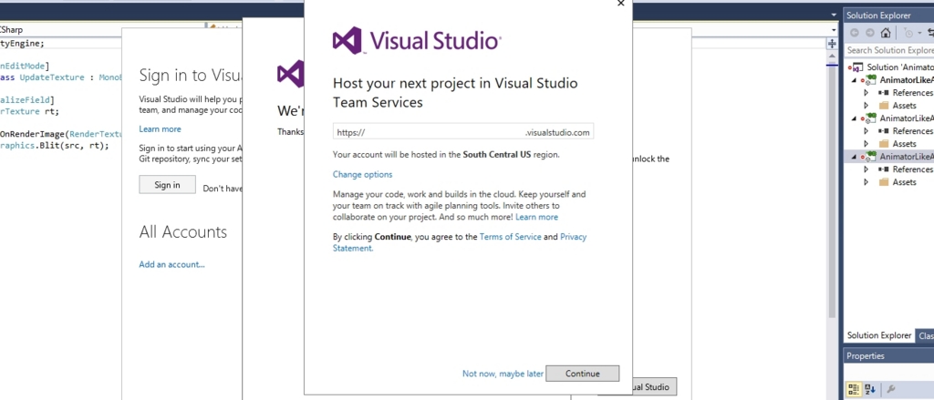Select the Categorized view icon in Properties
The height and width of the screenshot is (400, 934).
(x=854, y=389)
